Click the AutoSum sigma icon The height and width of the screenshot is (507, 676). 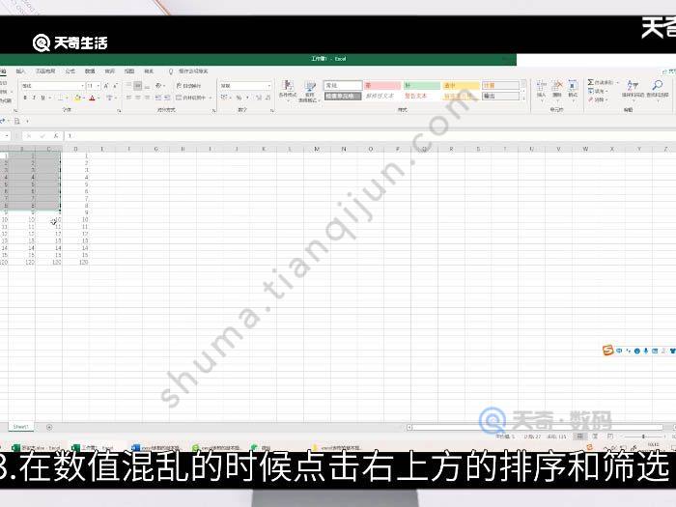(591, 82)
